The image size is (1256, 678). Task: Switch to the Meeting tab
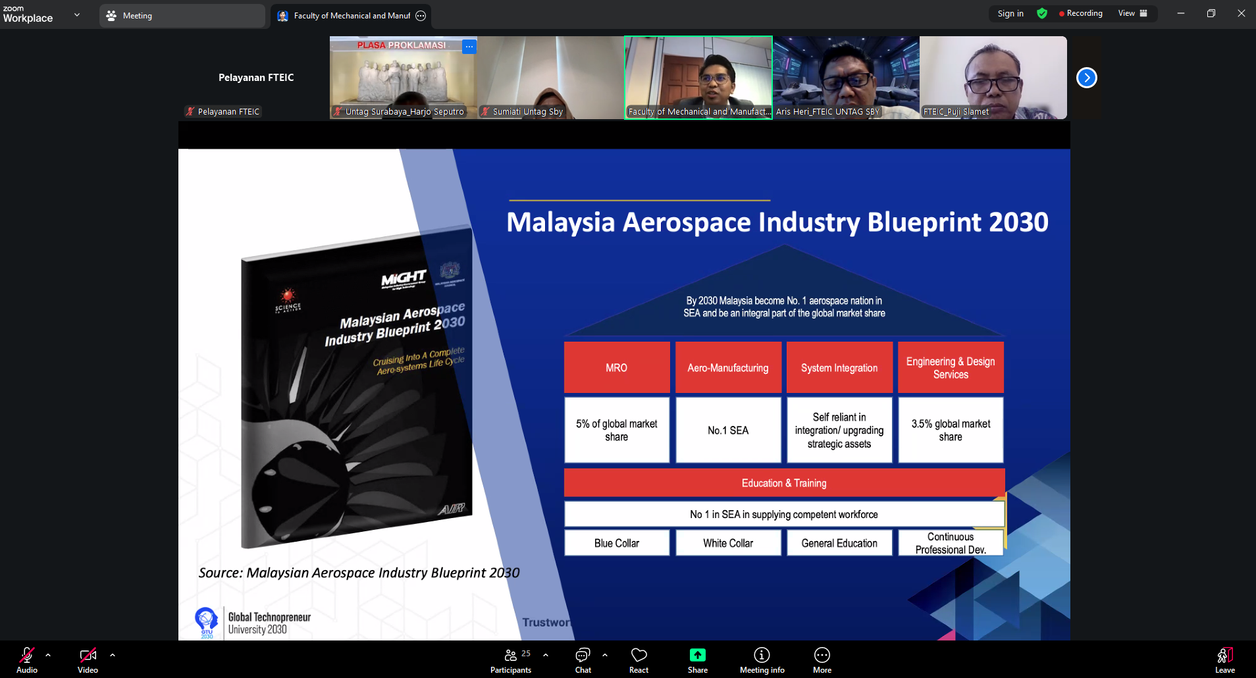tap(182, 16)
